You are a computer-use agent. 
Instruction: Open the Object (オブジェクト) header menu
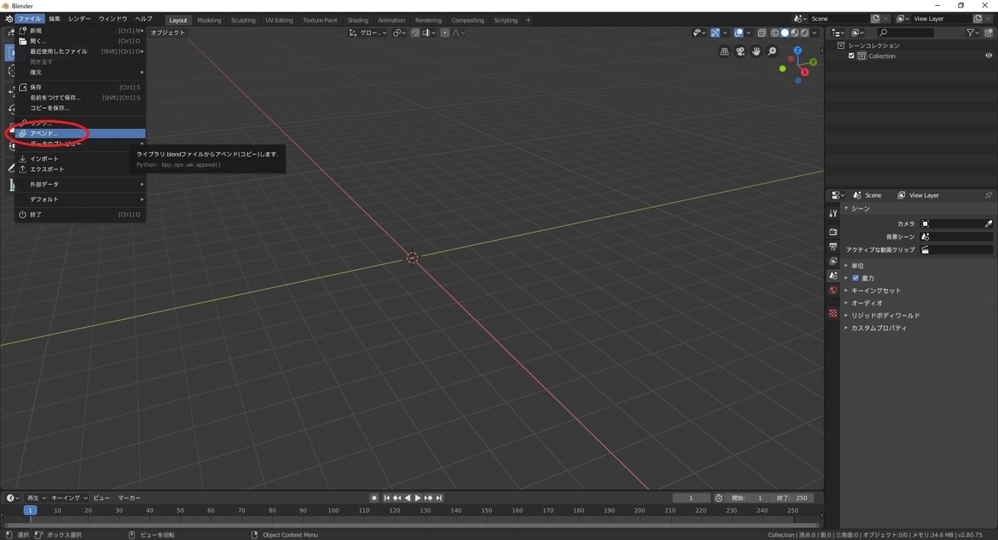(x=168, y=32)
